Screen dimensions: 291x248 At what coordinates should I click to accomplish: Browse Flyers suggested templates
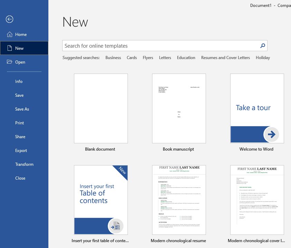pos(148,58)
